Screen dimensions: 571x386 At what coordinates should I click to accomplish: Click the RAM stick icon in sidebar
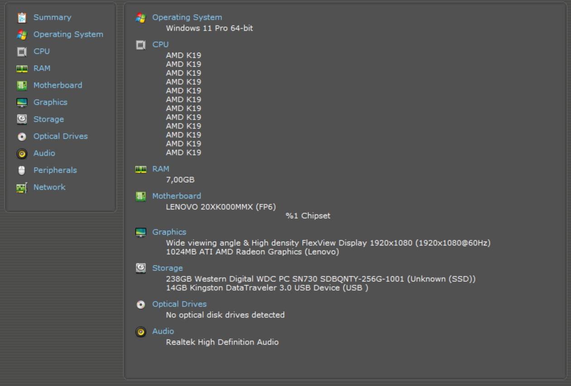coord(22,68)
